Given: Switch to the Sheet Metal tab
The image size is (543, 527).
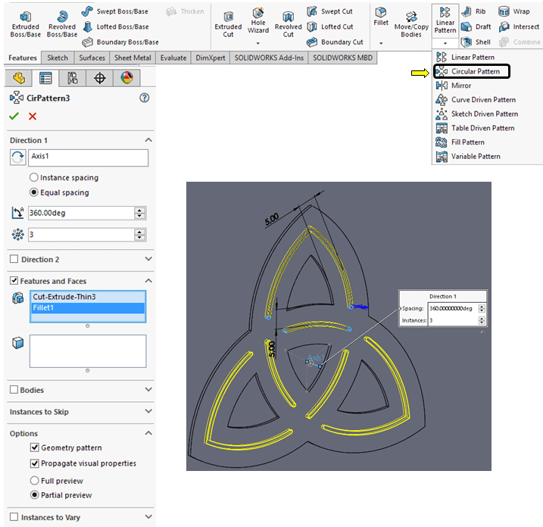Looking at the screenshot, I should [132, 58].
